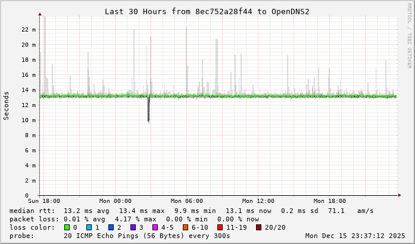Click the arrow atop the y-axis
415x244 pixels.
tap(40, 14)
